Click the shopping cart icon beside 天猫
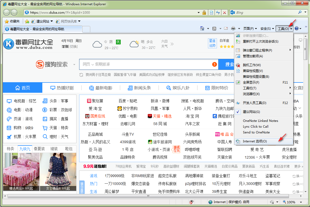Viewport: 310px width, 207px height. coord(45,128)
